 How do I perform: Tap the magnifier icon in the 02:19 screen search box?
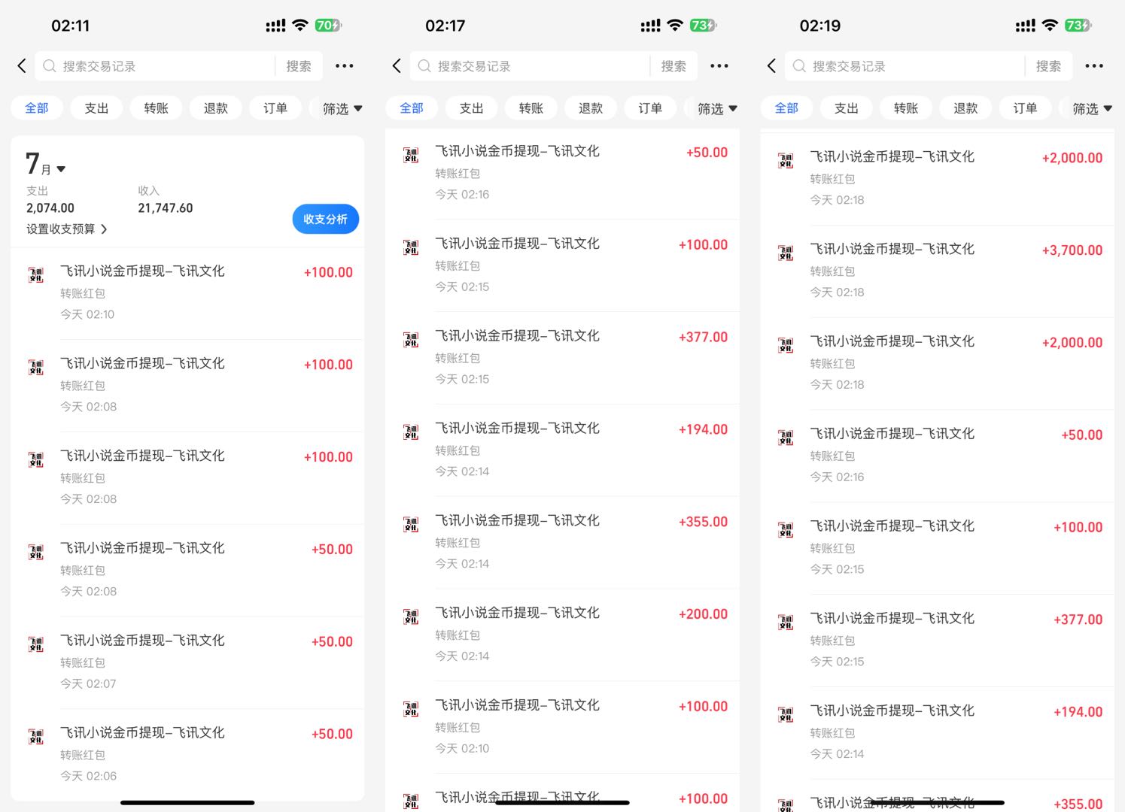(799, 66)
